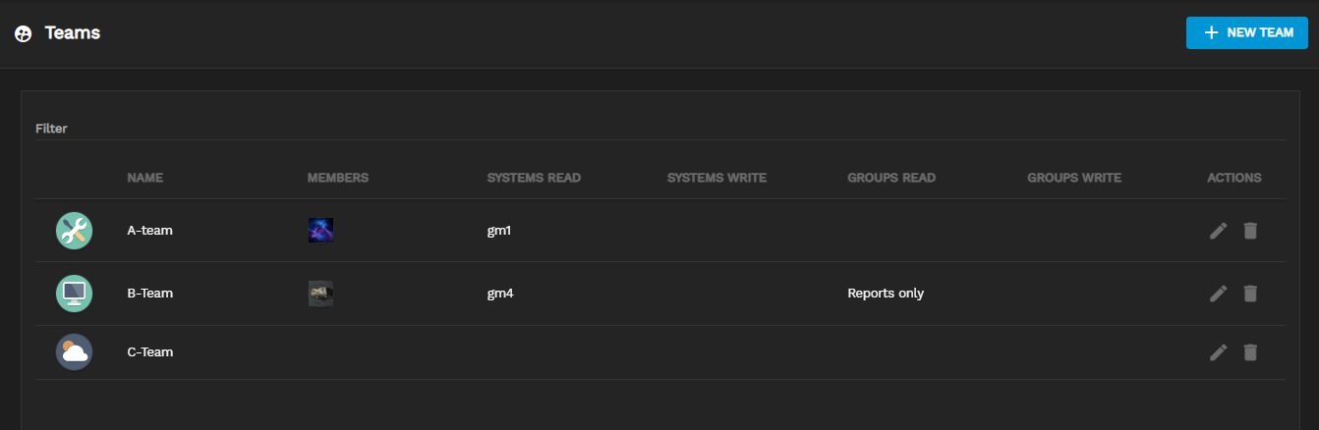Click the trash icon for C-Team
Image resolution: width=1319 pixels, height=430 pixels.
(1250, 351)
